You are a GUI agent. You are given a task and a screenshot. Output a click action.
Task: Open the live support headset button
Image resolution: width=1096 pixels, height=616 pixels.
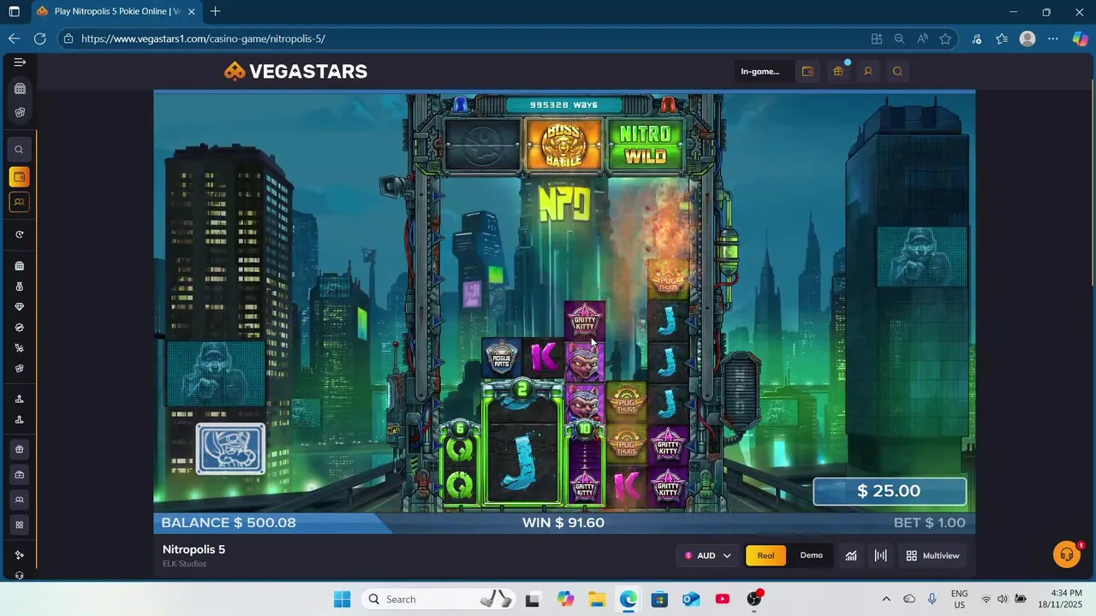1066,554
